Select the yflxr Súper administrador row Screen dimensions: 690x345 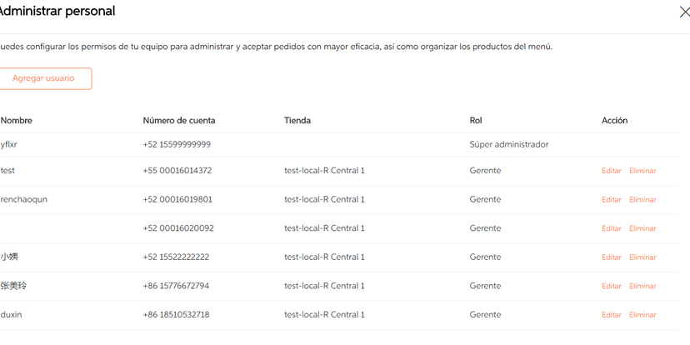click(333, 144)
